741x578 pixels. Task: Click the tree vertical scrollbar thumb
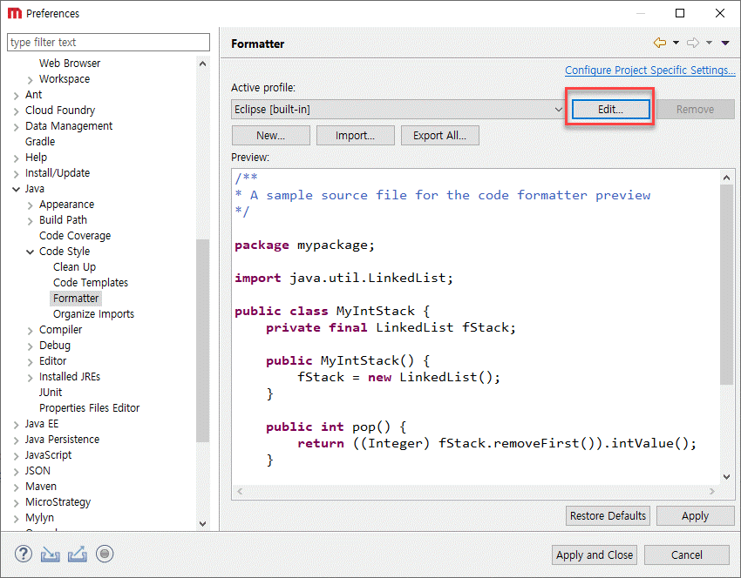pyautogui.click(x=203, y=340)
